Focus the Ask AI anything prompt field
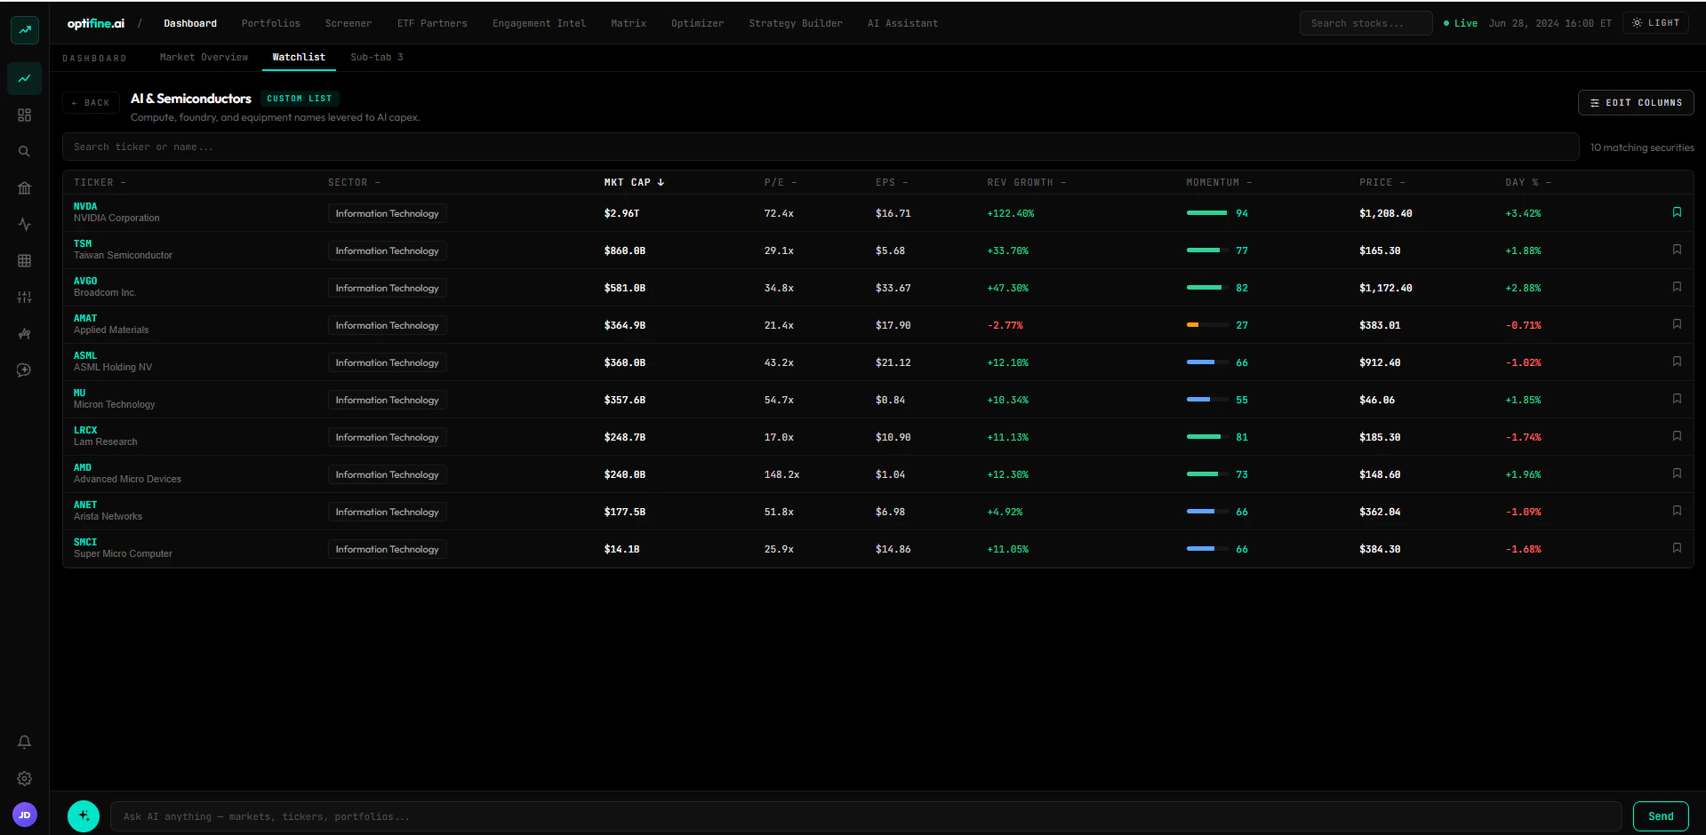 coord(866,816)
